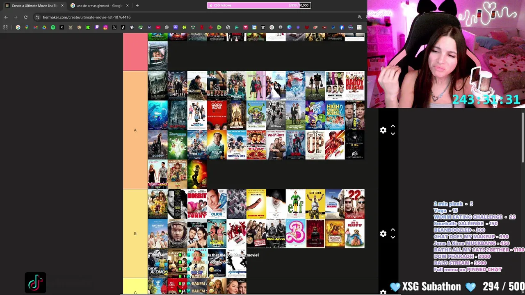Select the Sausage Party poster
This screenshot has height=295, width=525.
click(x=256, y=204)
